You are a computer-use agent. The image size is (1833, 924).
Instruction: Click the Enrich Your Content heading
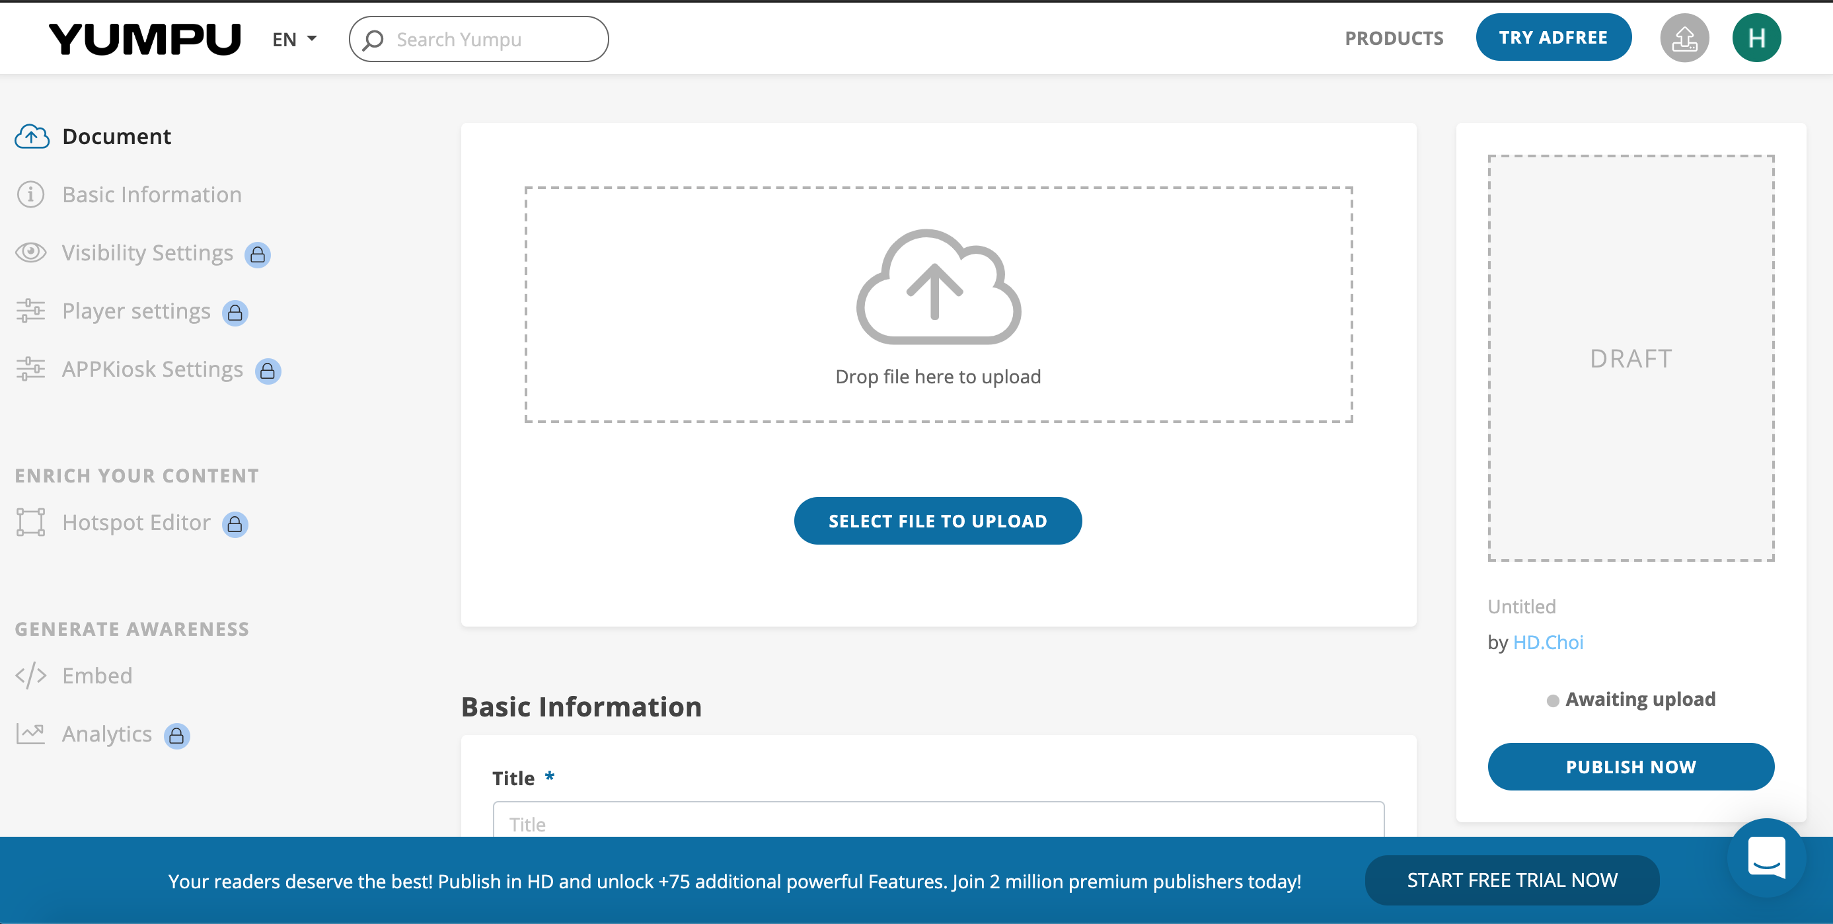(137, 475)
